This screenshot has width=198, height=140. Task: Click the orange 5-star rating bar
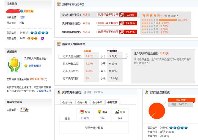coord(168,20)
